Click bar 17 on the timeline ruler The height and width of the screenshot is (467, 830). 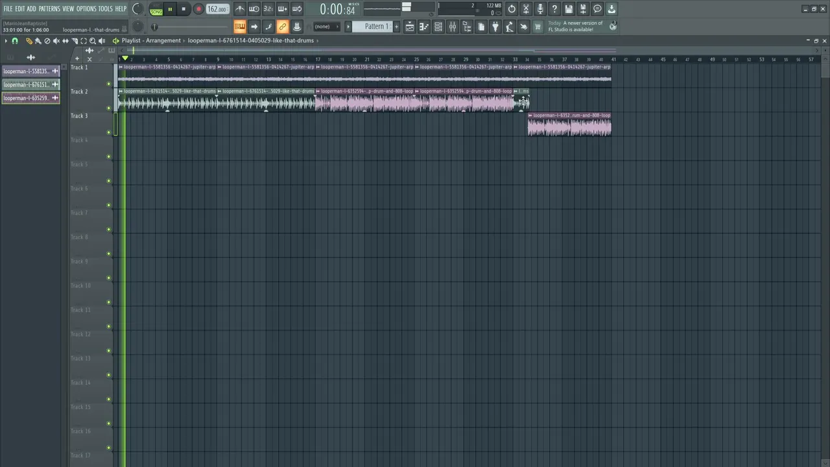pyautogui.click(x=317, y=60)
